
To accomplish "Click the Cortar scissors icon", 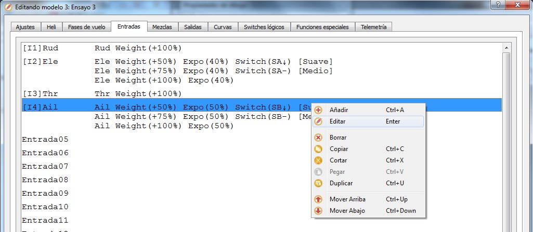I will [x=319, y=160].
